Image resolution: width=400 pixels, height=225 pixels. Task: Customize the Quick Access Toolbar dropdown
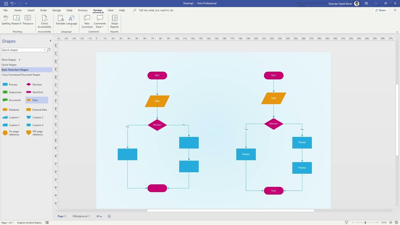tap(26, 3)
